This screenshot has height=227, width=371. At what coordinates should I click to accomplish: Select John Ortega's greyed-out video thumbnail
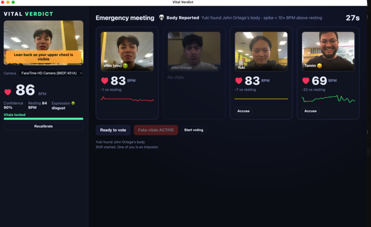click(194, 52)
